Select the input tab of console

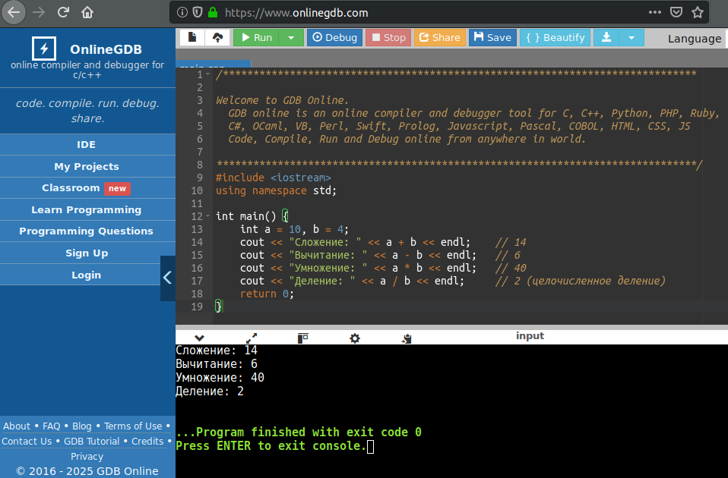530,335
